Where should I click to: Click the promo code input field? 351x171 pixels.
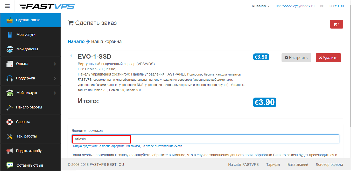[205, 139]
